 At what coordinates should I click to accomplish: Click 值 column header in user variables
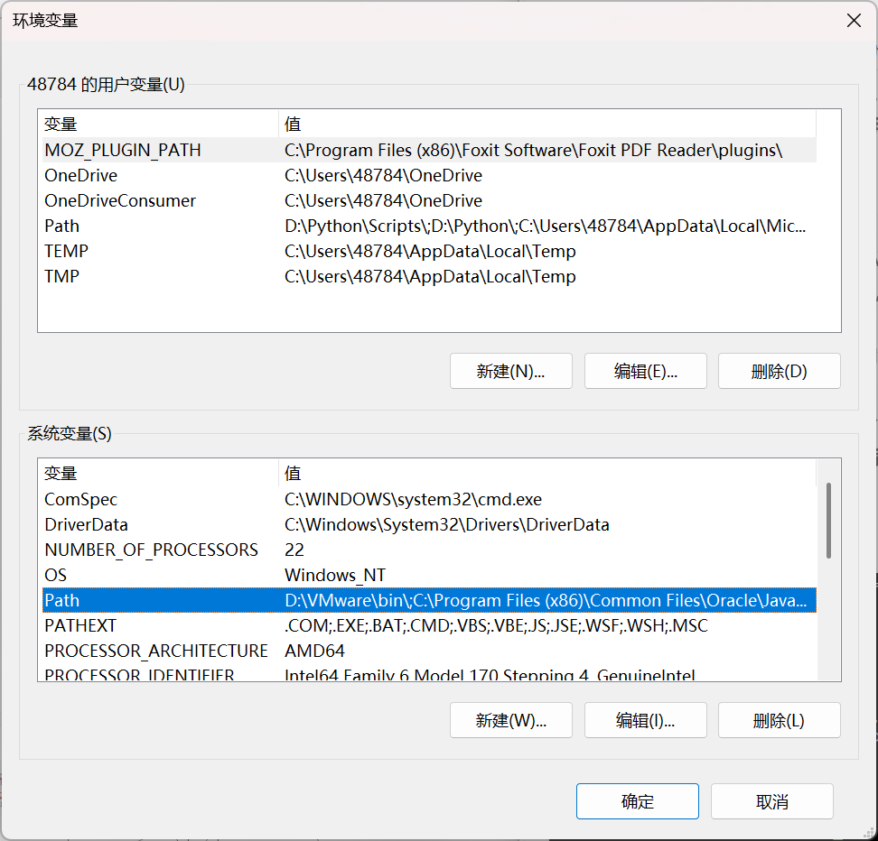pyautogui.click(x=547, y=124)
